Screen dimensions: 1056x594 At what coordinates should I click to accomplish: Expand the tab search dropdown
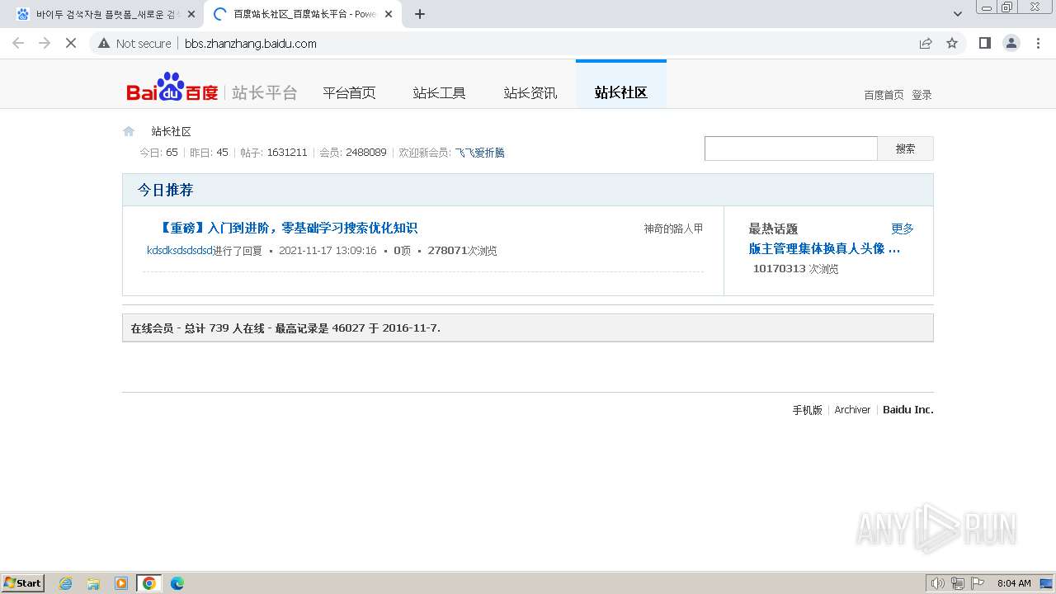click(958, 14)
